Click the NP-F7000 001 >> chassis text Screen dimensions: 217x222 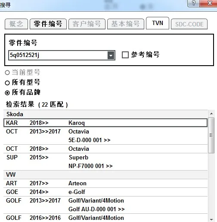(90, 166)
